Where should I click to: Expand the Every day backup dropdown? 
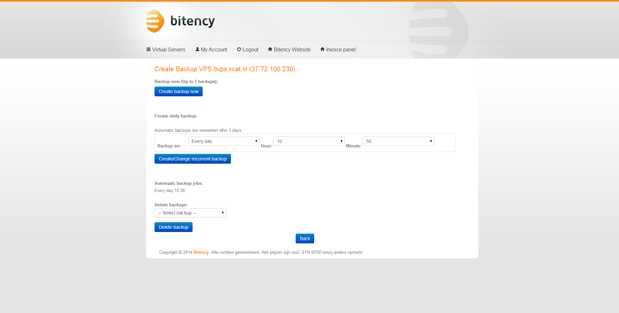pos(224,141)
